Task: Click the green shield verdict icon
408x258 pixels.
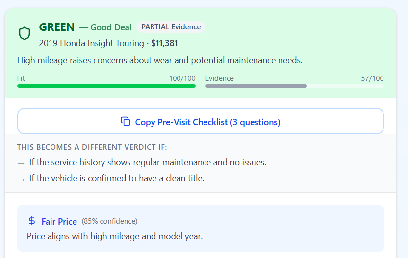Action: [25, 33]
